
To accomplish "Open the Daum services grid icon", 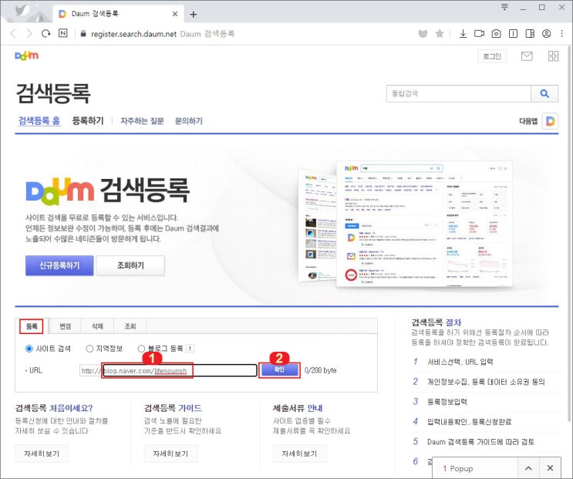I will 554,56.
